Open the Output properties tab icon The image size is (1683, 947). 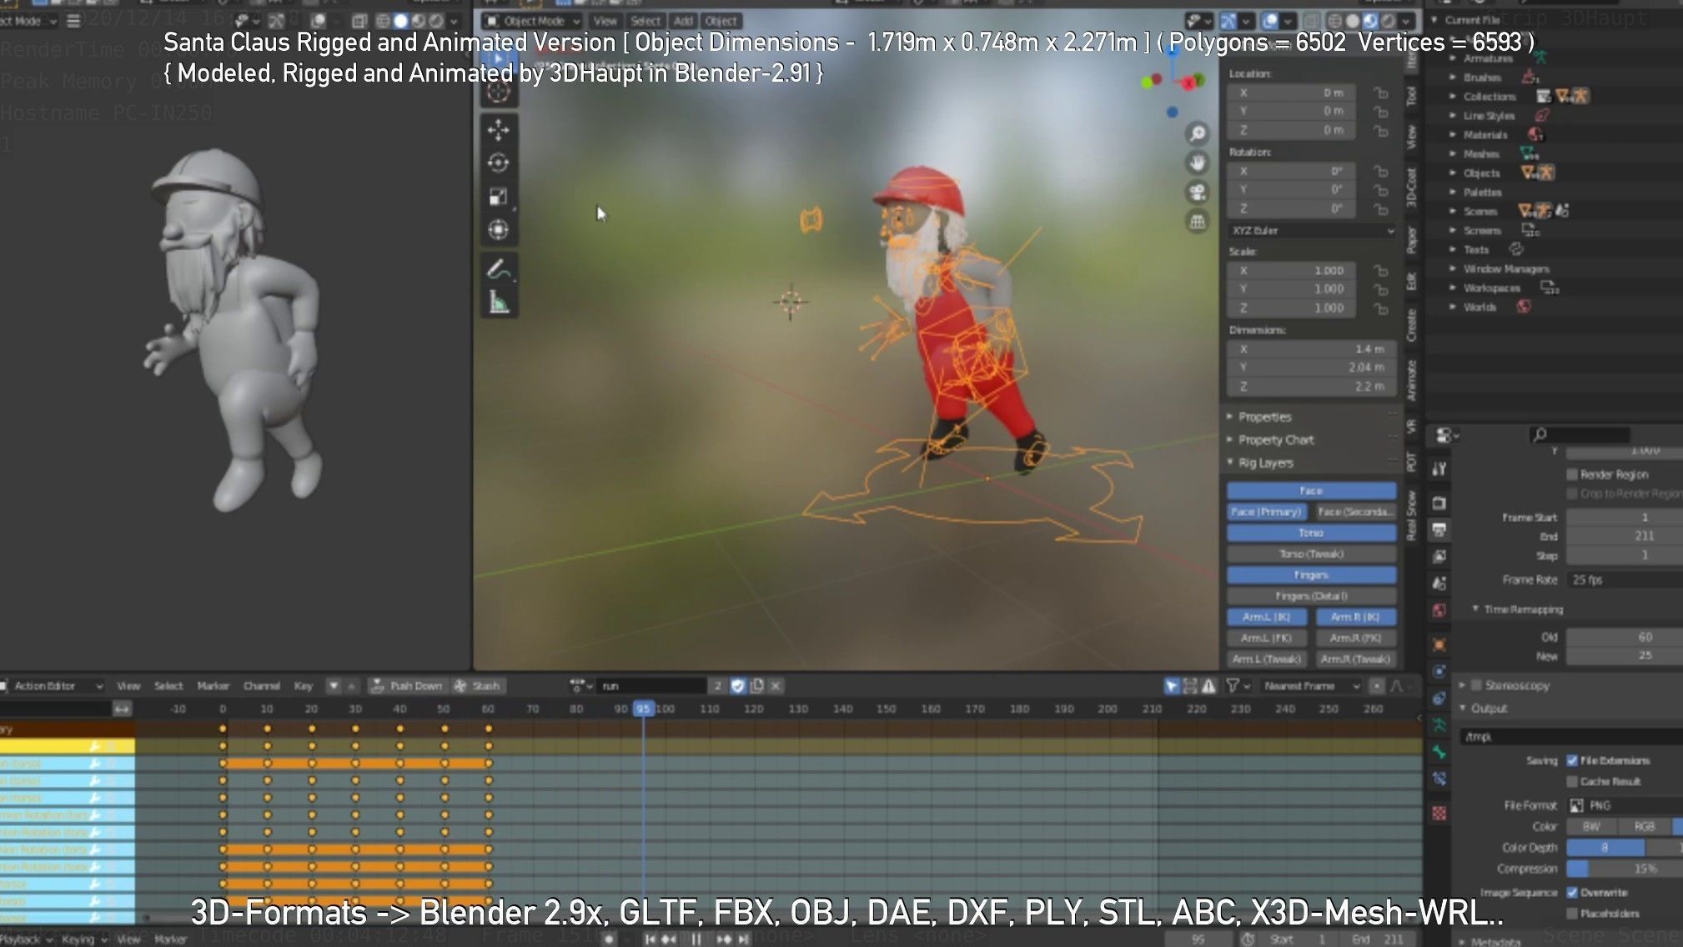(x=1439, y=530)
